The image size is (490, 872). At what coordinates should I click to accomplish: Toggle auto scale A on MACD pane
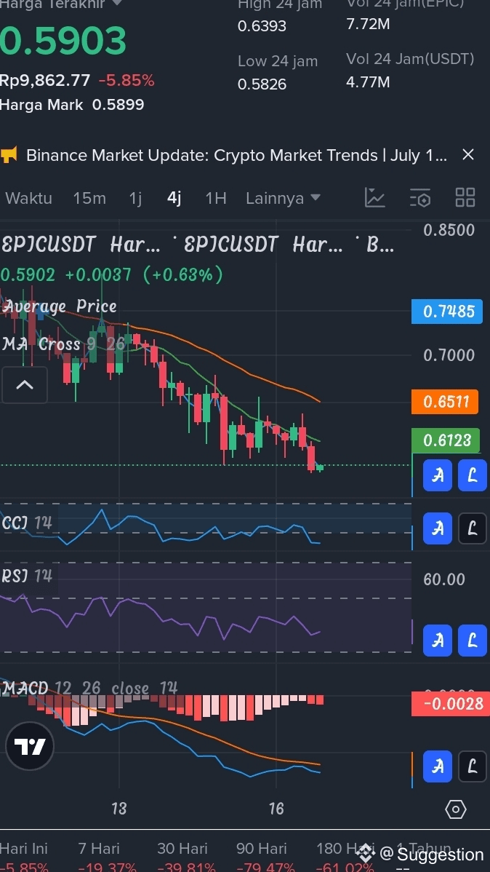pos(438,767)
